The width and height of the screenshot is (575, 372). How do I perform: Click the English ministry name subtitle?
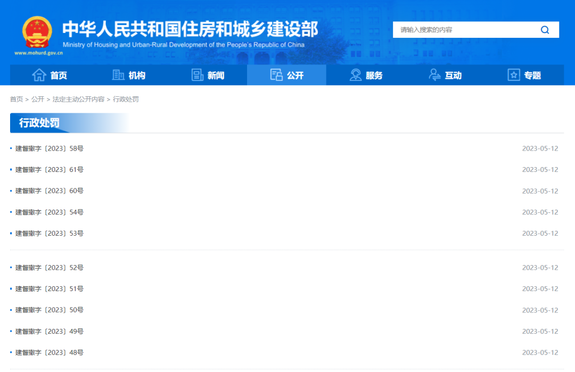184,45
